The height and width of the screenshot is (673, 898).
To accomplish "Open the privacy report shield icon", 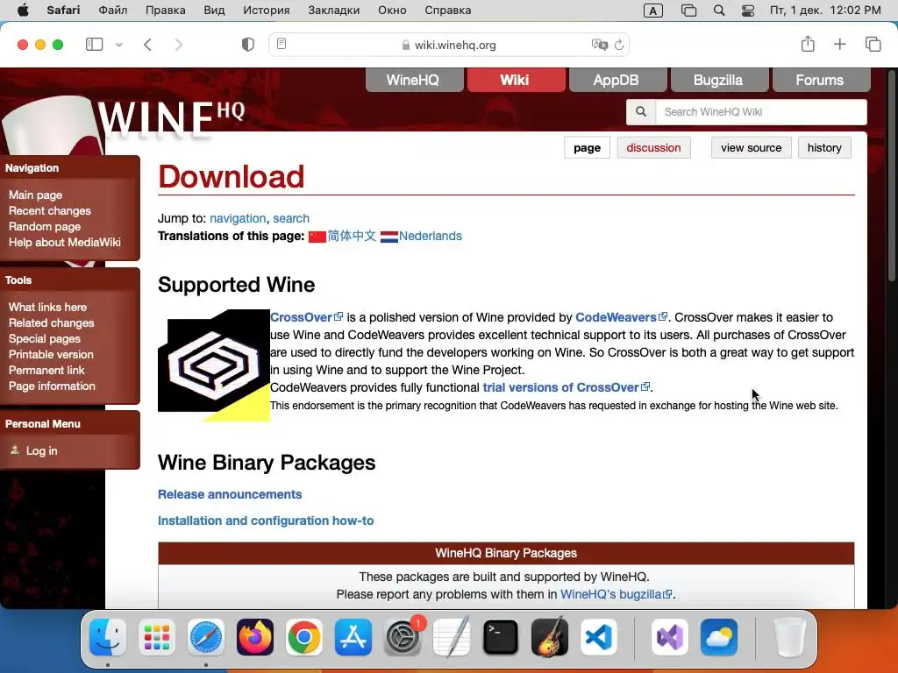I will pos(247,45).
